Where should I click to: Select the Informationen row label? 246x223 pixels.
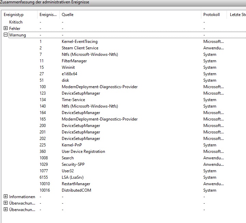click(x=22, y=197)
